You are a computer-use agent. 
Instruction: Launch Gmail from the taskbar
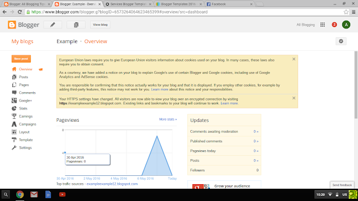pyautogui.click(x=34, y=195)
